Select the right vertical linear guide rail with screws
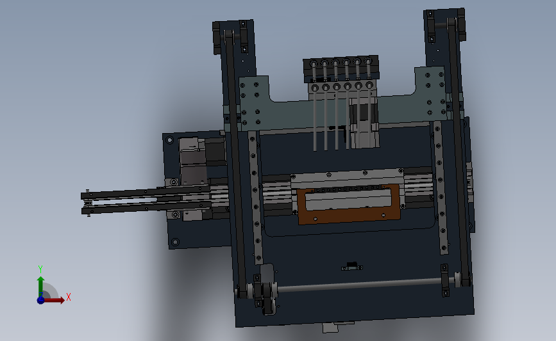The height and width of the screenshot is (341, 556). point(441,188)
